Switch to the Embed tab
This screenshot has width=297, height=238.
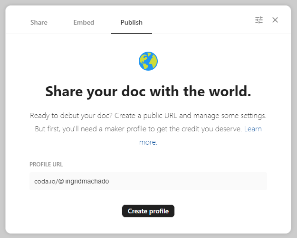[84, 22]
